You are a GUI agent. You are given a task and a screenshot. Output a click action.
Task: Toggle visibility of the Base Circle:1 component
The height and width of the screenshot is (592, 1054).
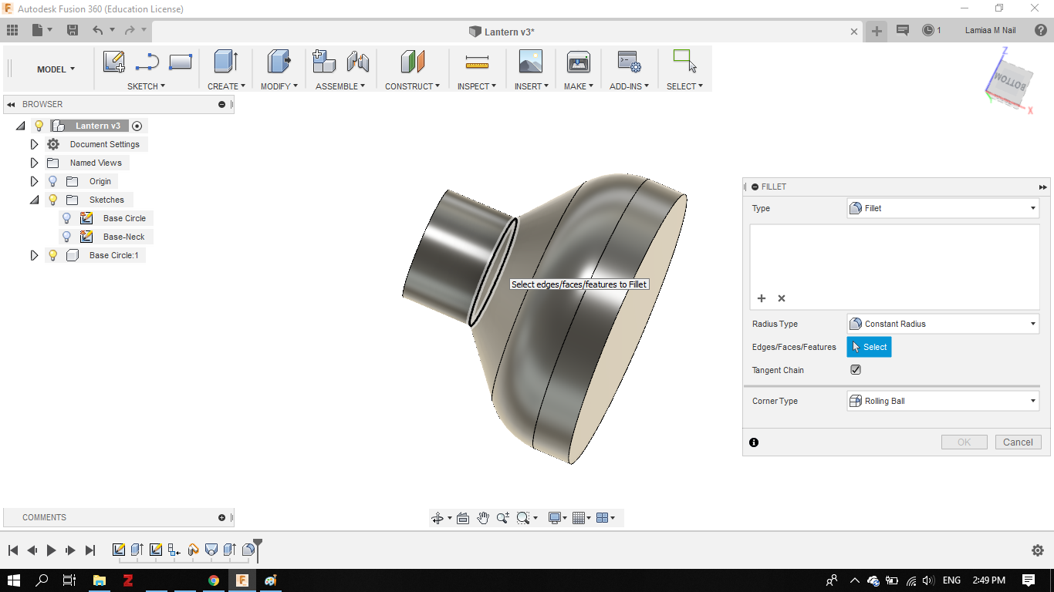(53, 255)
